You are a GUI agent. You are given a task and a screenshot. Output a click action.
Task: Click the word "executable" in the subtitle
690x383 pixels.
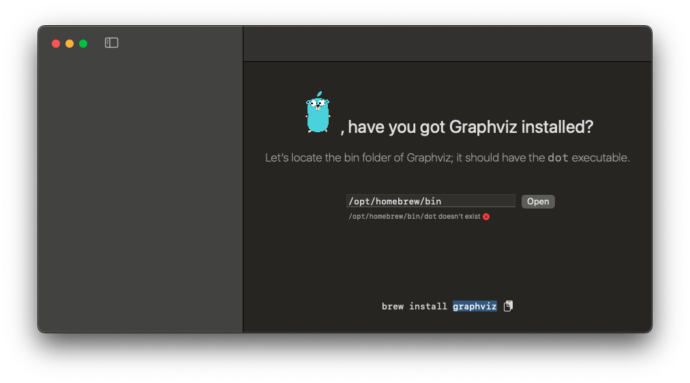tap(600, 158)
